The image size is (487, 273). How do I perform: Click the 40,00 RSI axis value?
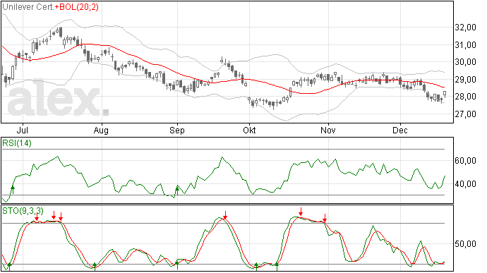click(465, 184)
